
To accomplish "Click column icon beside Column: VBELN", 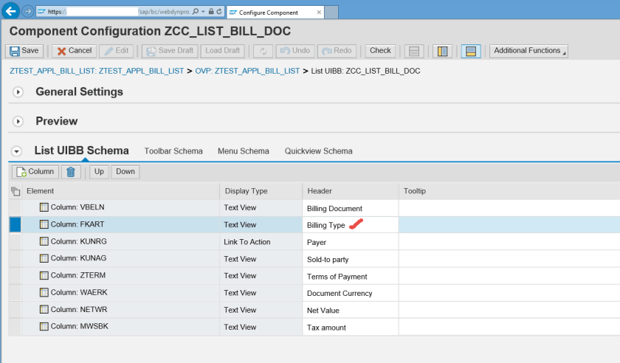I will (44, 207).
